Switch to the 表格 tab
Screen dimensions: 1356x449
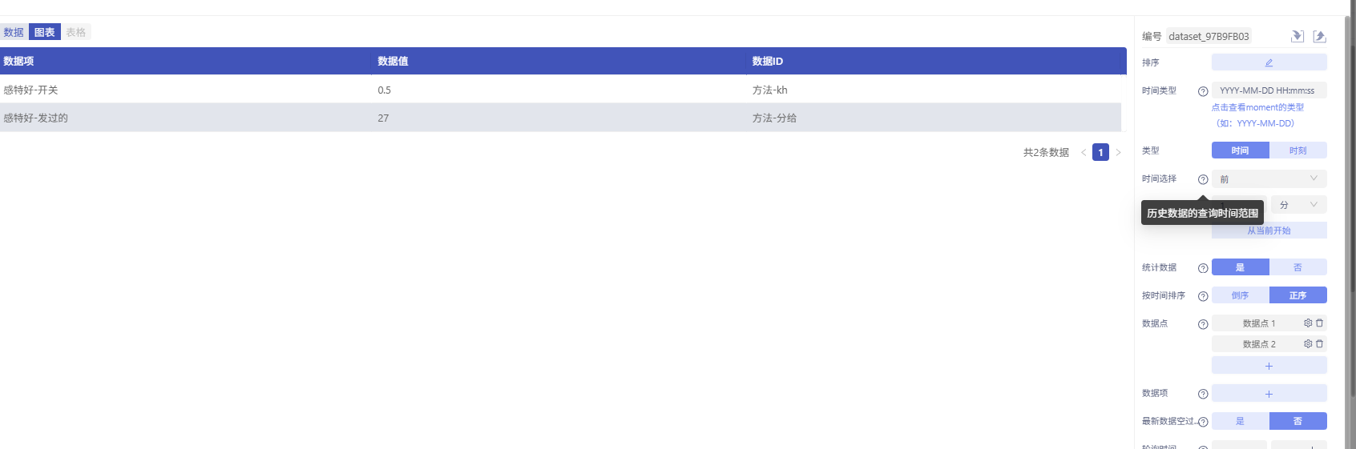(76, 32)
